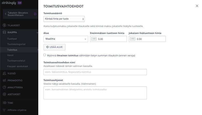Viewport: 202px width, 115px height.
Task: Click USD badge in first product price
Action: coord(94,39)
